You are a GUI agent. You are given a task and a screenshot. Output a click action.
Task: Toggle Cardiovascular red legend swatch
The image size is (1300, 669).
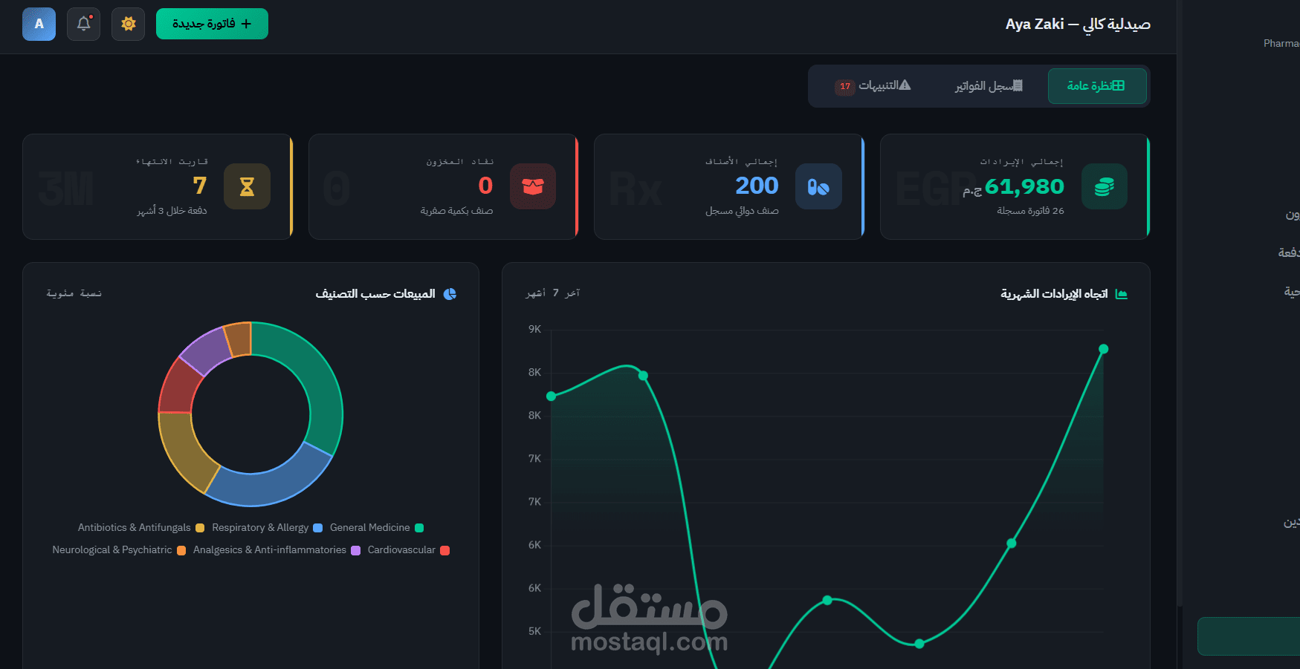pyautogui.click(x=445, y=550)
